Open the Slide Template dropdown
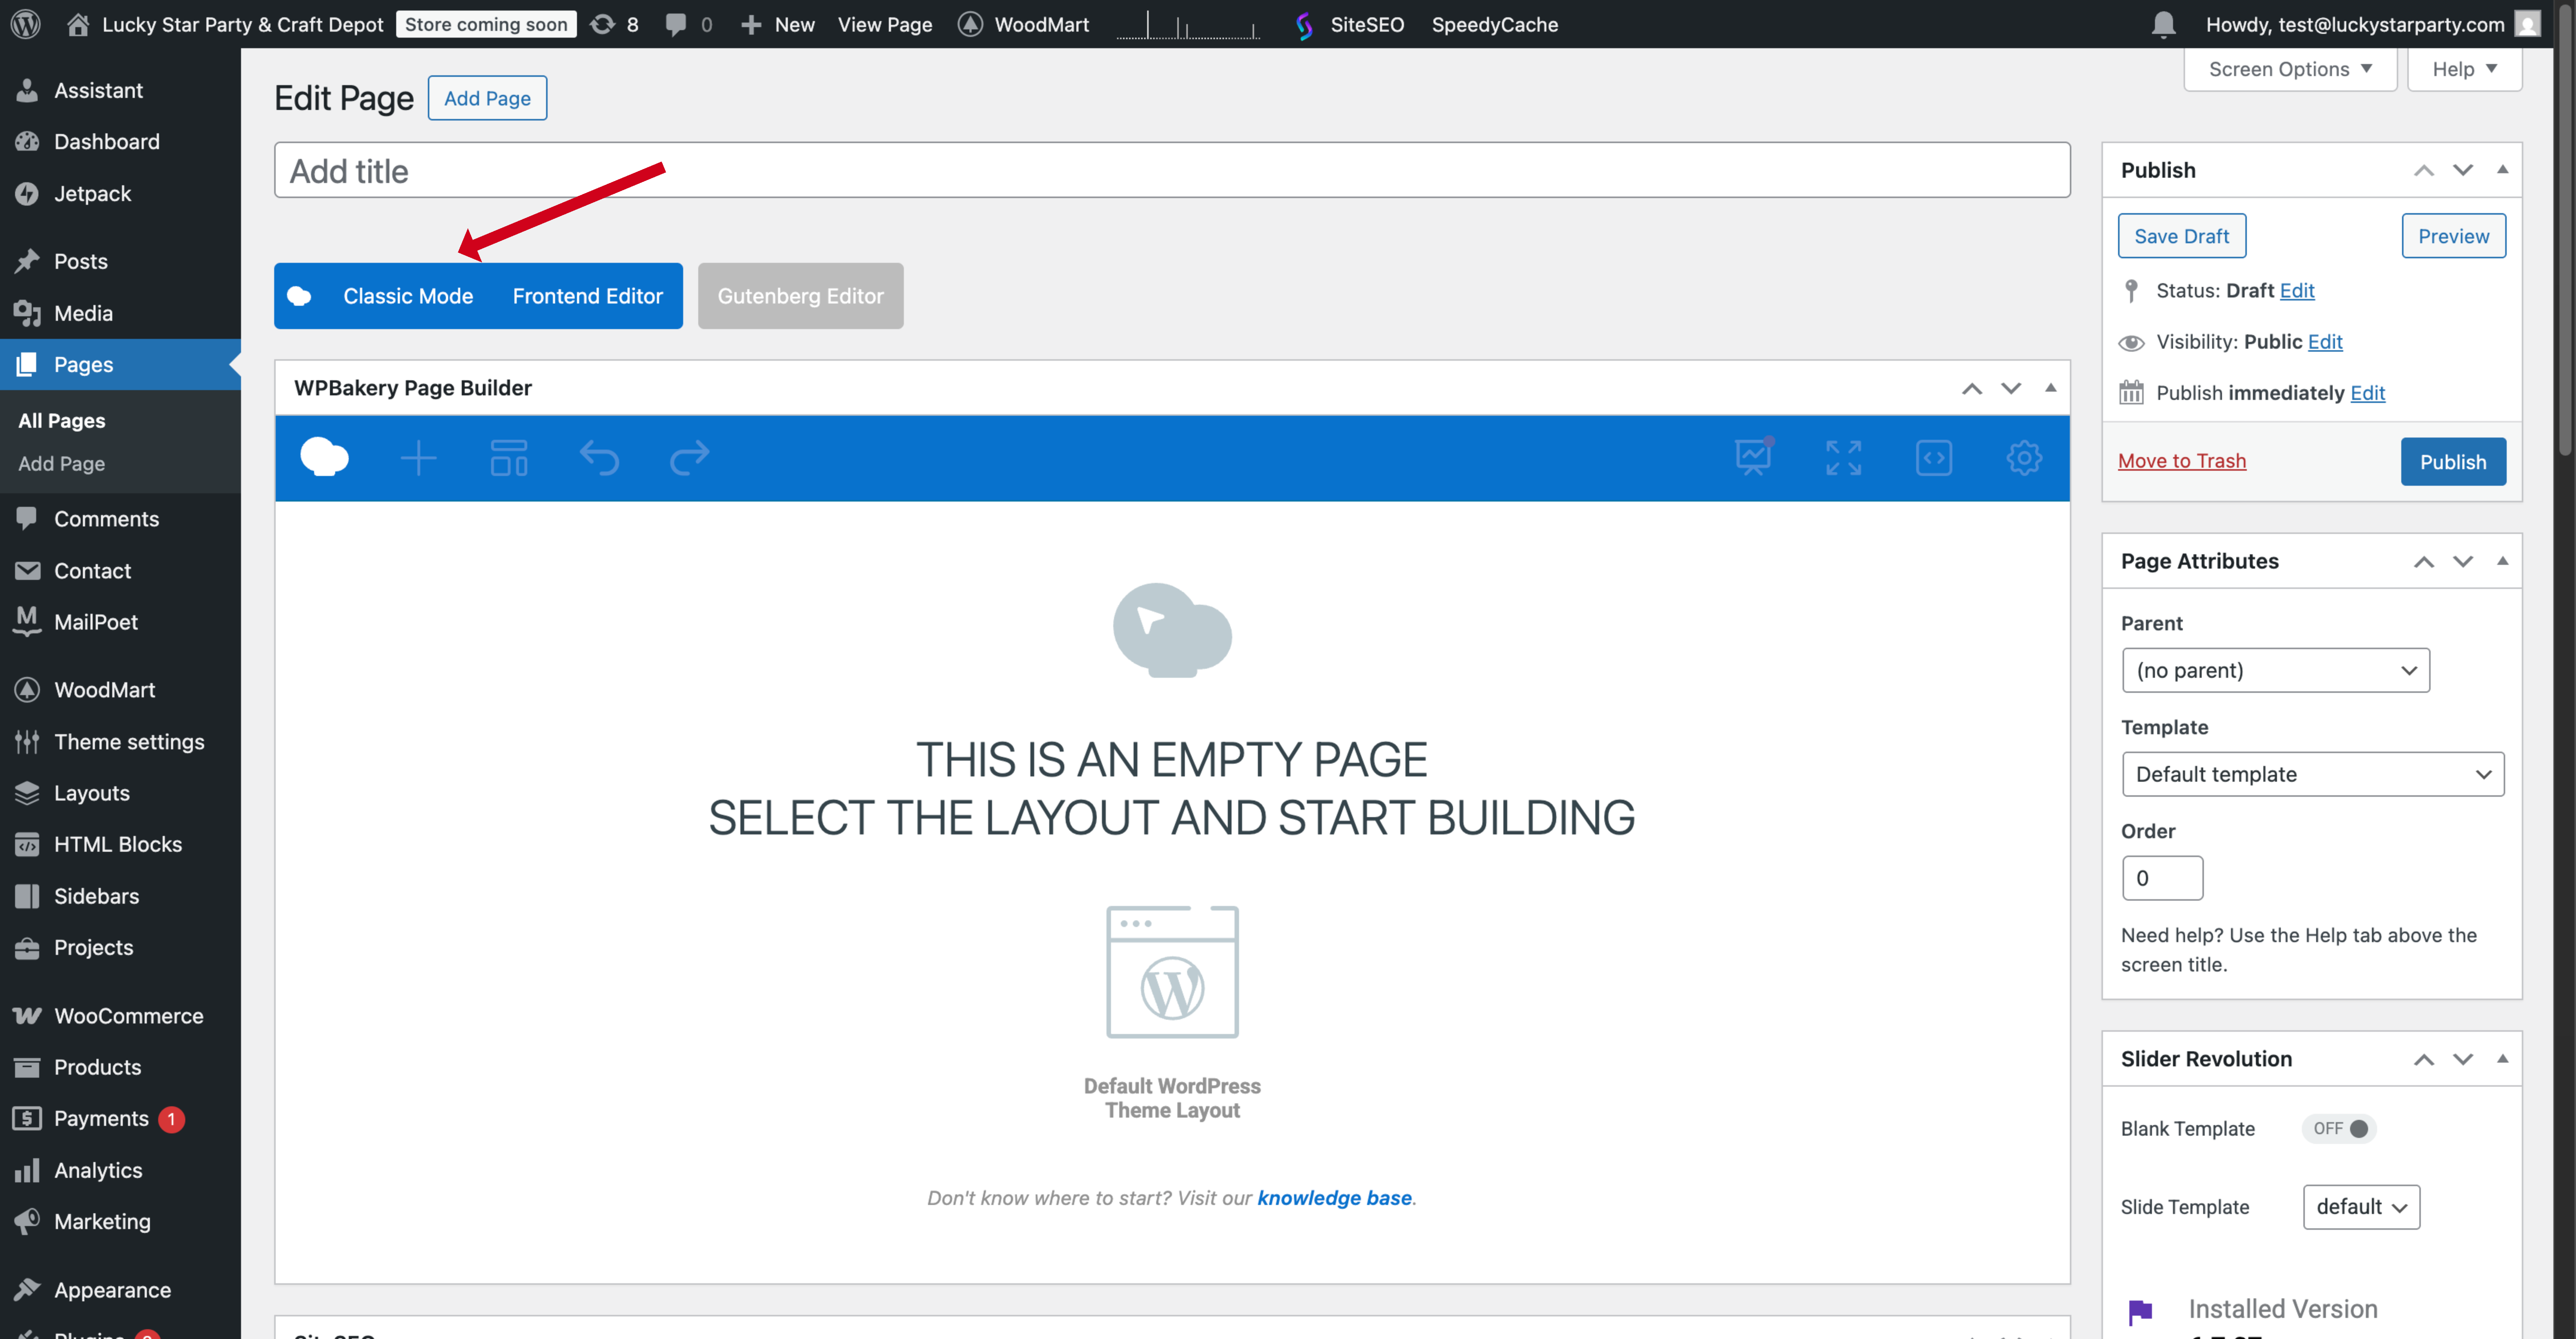Screen dimensions: 2576x1339 2361,1207
